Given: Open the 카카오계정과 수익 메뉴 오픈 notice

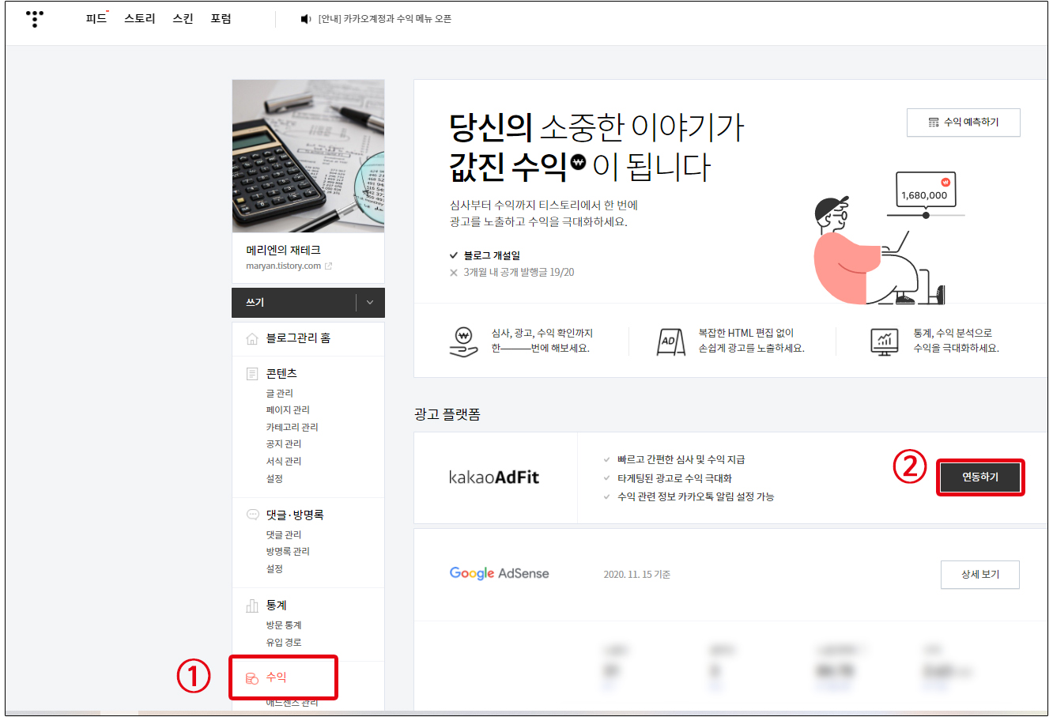Looking at the screenshot, I should point(384,19).
